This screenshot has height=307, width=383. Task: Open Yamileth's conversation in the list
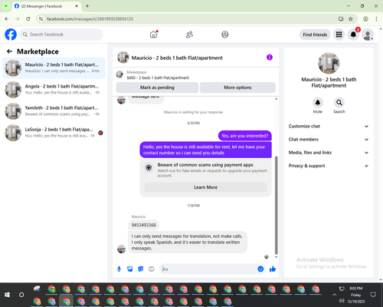point(54,111)
